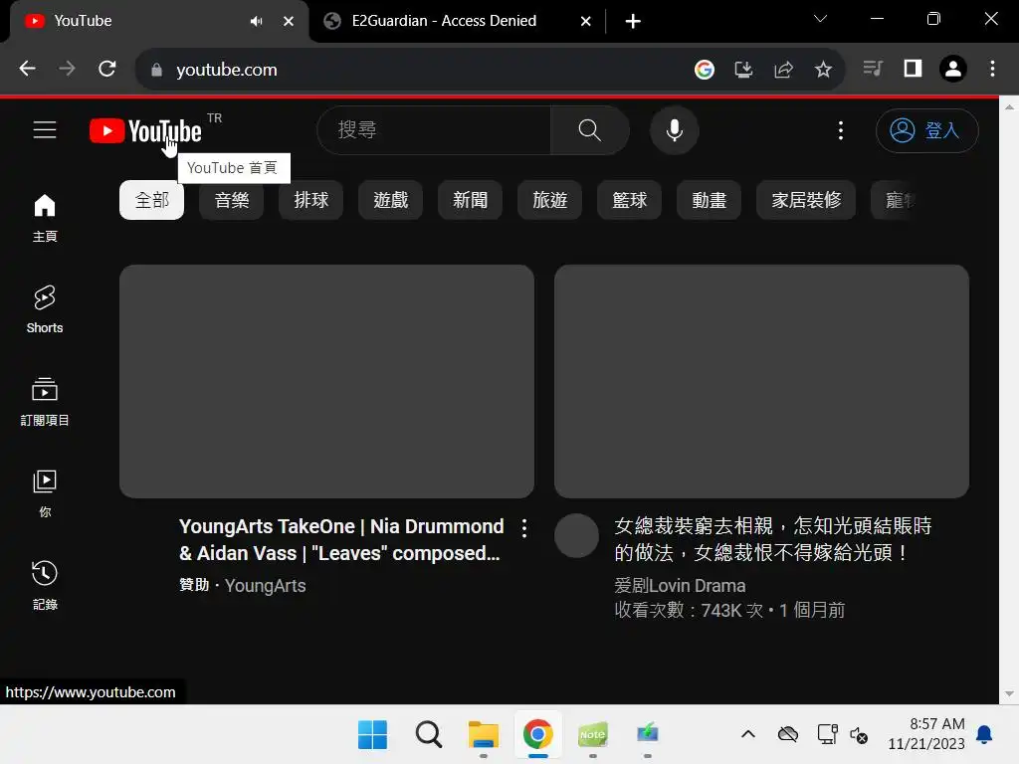
Task: Click the browser forward arrow
Action: tap(67, 69)
